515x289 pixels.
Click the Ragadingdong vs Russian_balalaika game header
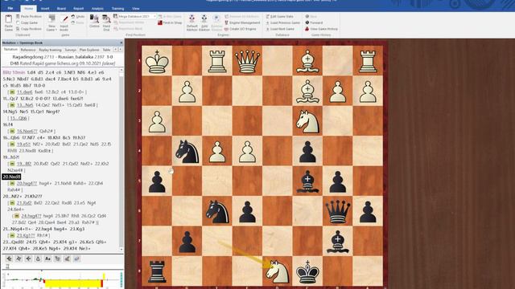(x=63, y=57)
